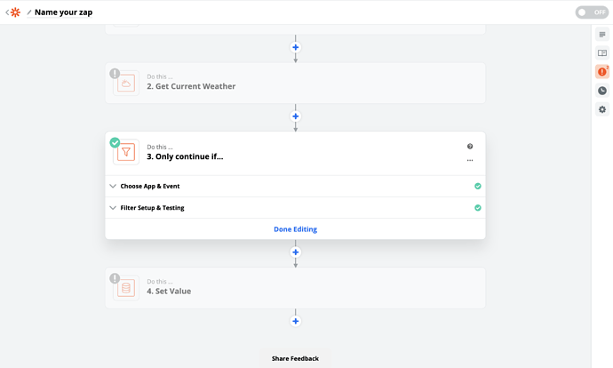Open the zap description panel icon
The width and height of the screenshot is (613, 368).
(x=602, y=35)
